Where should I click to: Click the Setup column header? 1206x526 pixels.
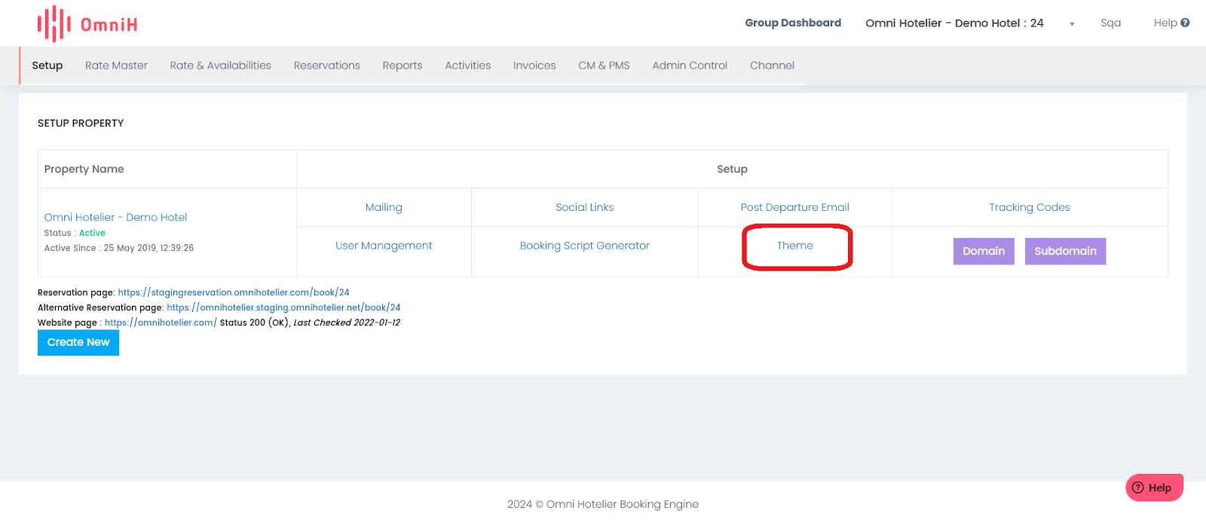pos(732,169)
